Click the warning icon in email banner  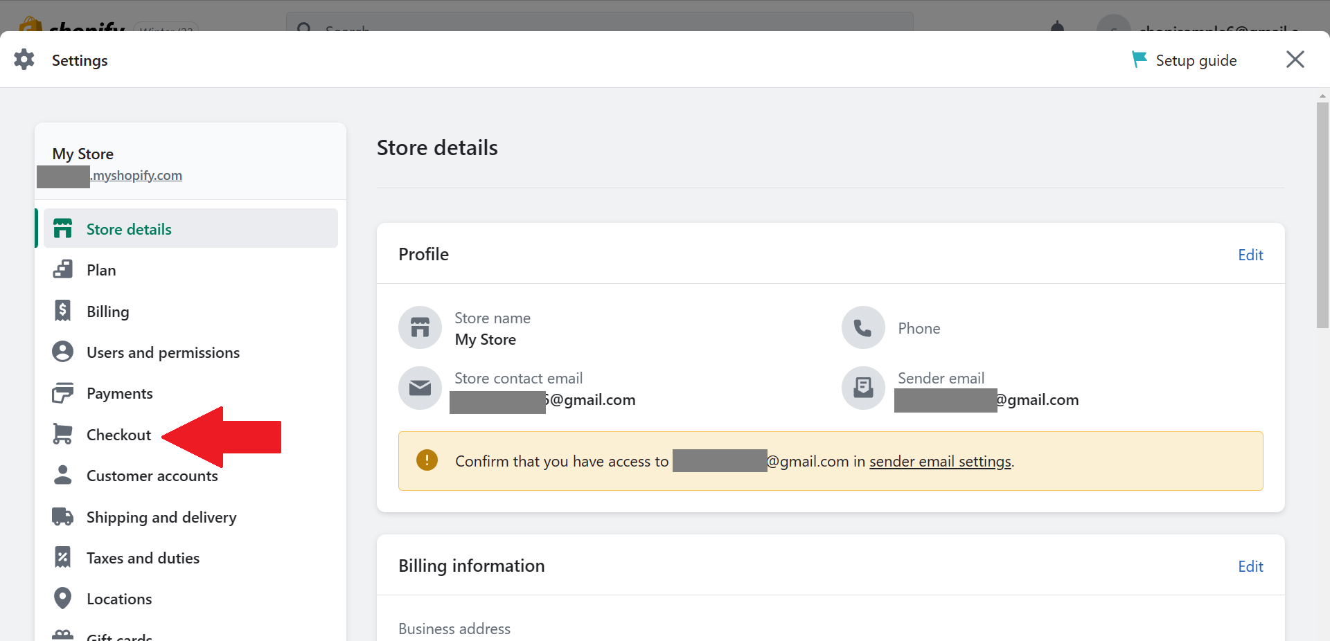[x=427, y=460]
